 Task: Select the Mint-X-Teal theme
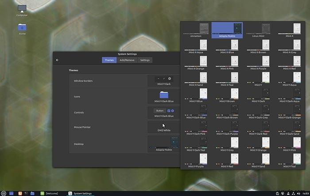(x=227, y=79)
